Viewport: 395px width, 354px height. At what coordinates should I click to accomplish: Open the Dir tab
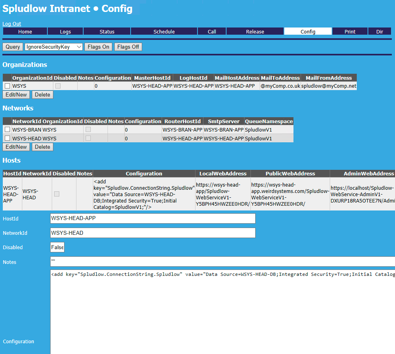click(x=379, y=31)
